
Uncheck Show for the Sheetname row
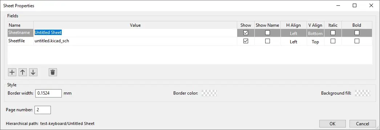pyautogui.click(x=246, y=33)
